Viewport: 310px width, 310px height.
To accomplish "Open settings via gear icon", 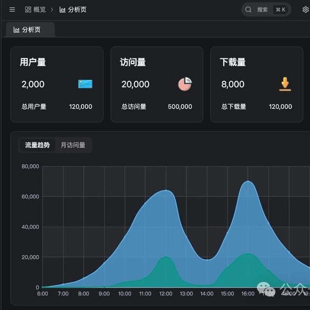I will click(306, 9).
